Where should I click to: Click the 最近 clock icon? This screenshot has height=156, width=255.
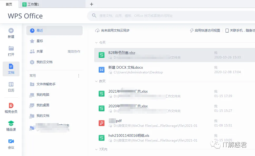click(x=32, y=31)
